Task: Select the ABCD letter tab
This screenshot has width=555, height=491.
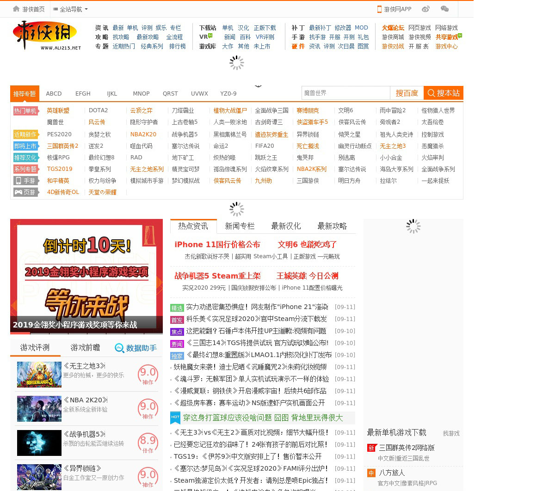Action: tap(54, 93)
